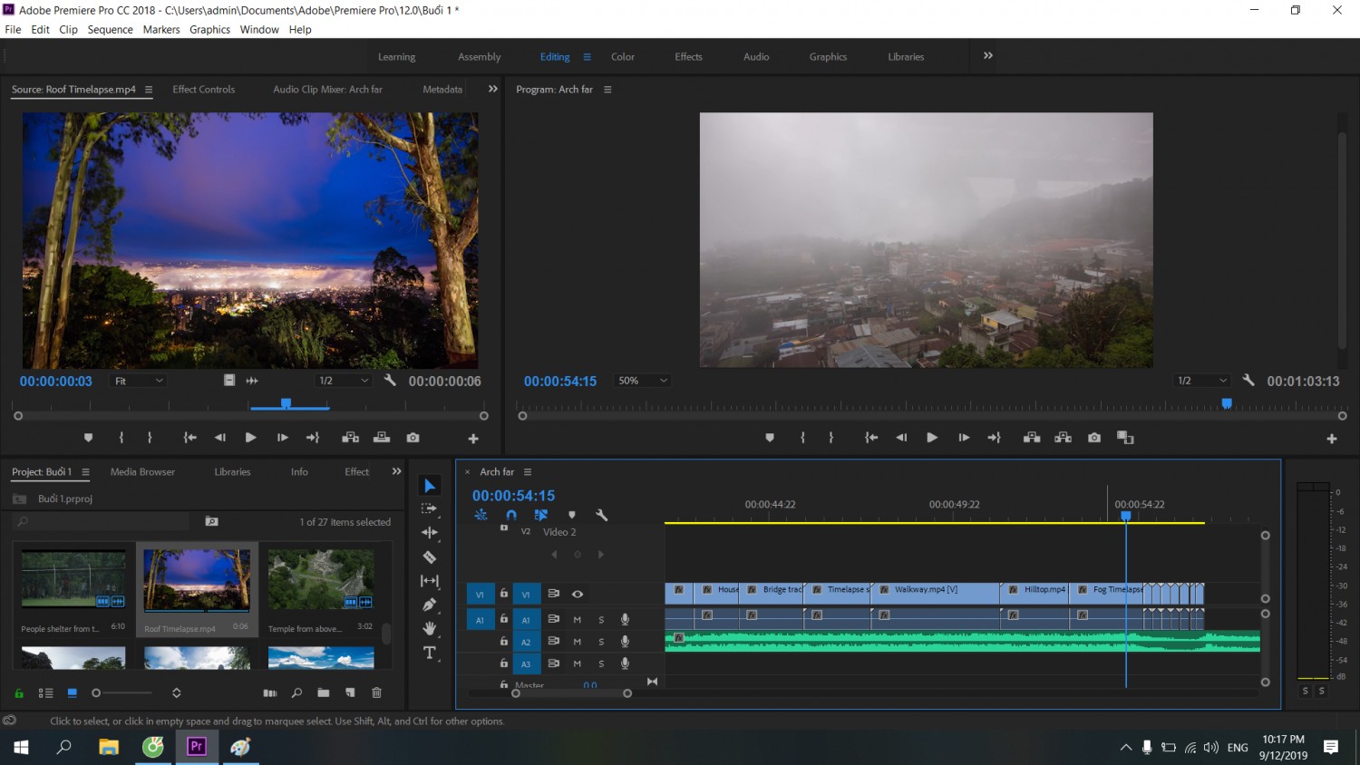The image size is (1360, 765).
Task: Toggle Snap magnet in timeline
Action: tap(511, 515)
